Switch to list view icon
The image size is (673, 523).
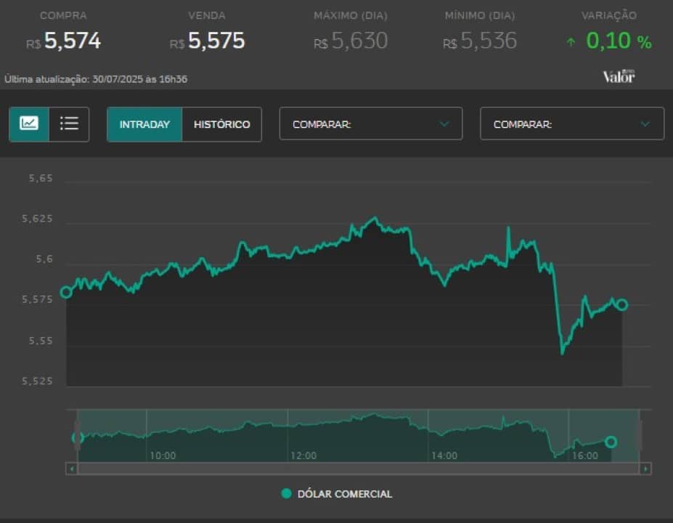coord(69,124)
